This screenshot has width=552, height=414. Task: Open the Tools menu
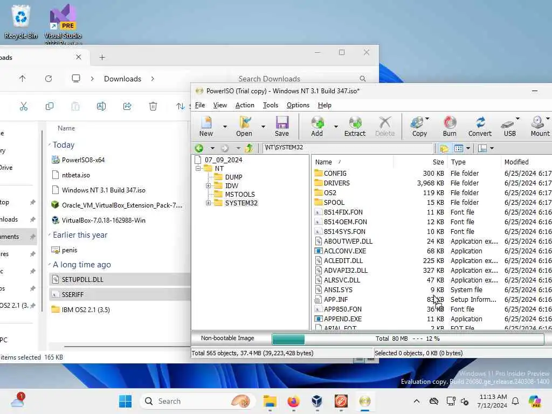pyautogui.click(x=271, y=105)
